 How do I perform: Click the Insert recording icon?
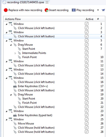coord(46,10)
